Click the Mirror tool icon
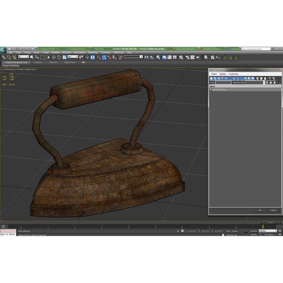283x283 pixels. tap(146, 57)
